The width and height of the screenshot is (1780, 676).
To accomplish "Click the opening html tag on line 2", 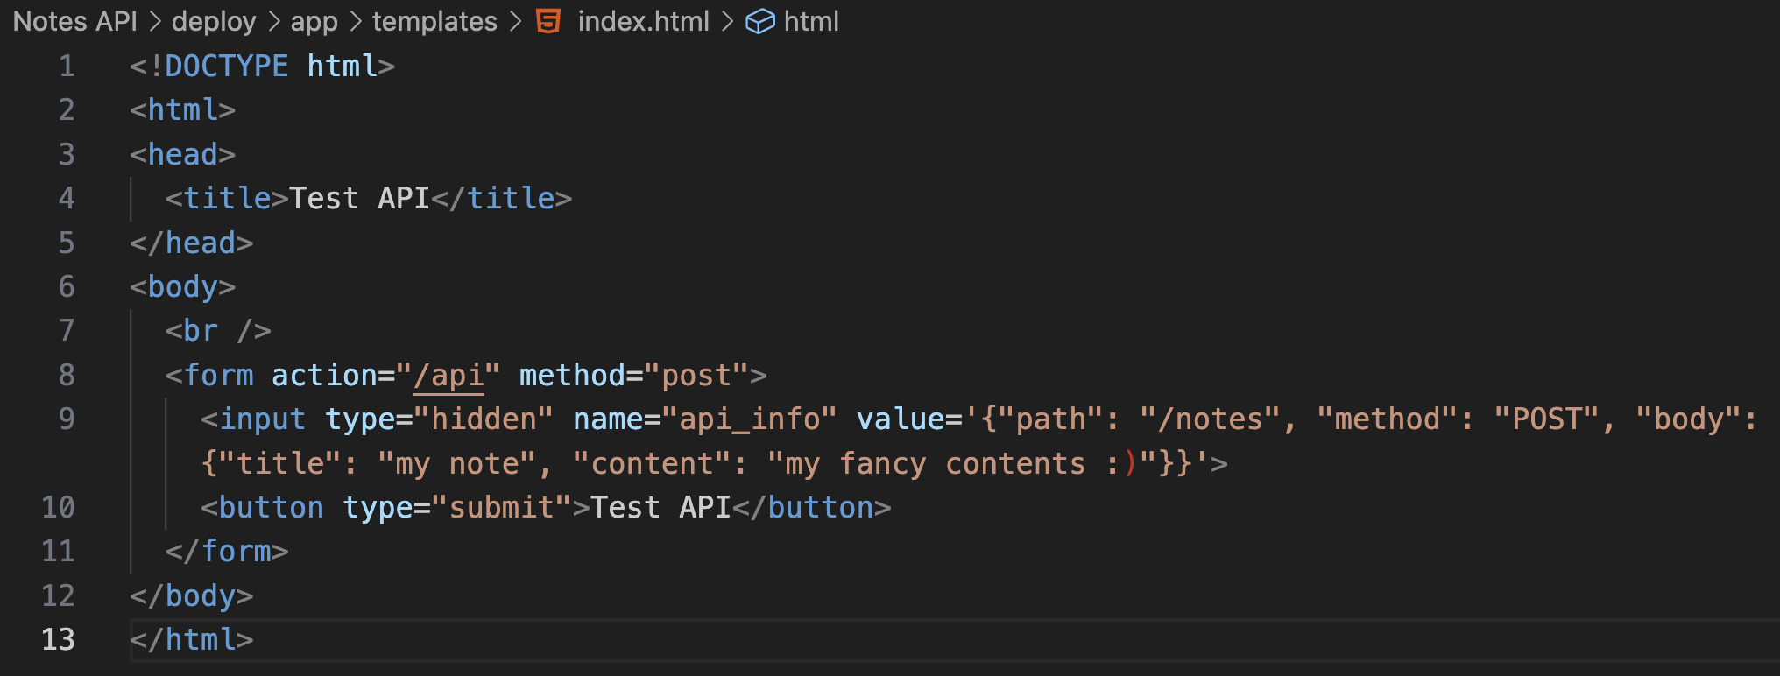I will click(x=182, y=110).
